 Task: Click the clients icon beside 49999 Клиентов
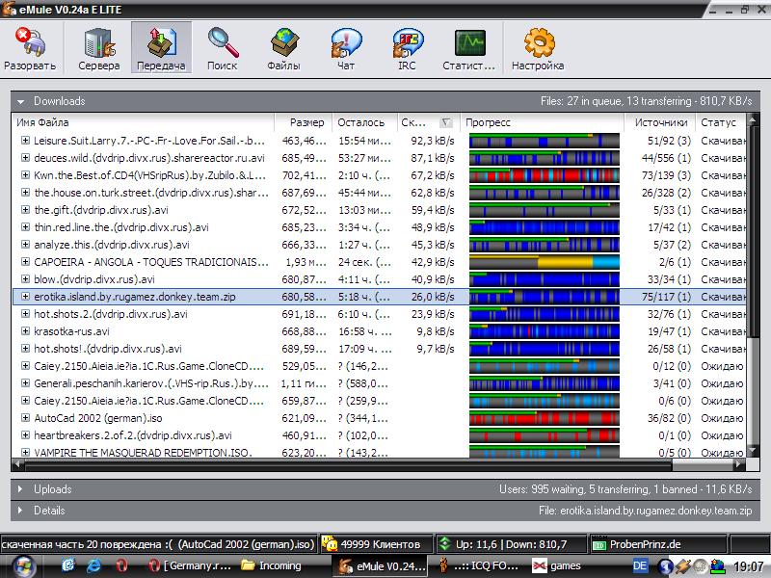(x=330, y=544)
